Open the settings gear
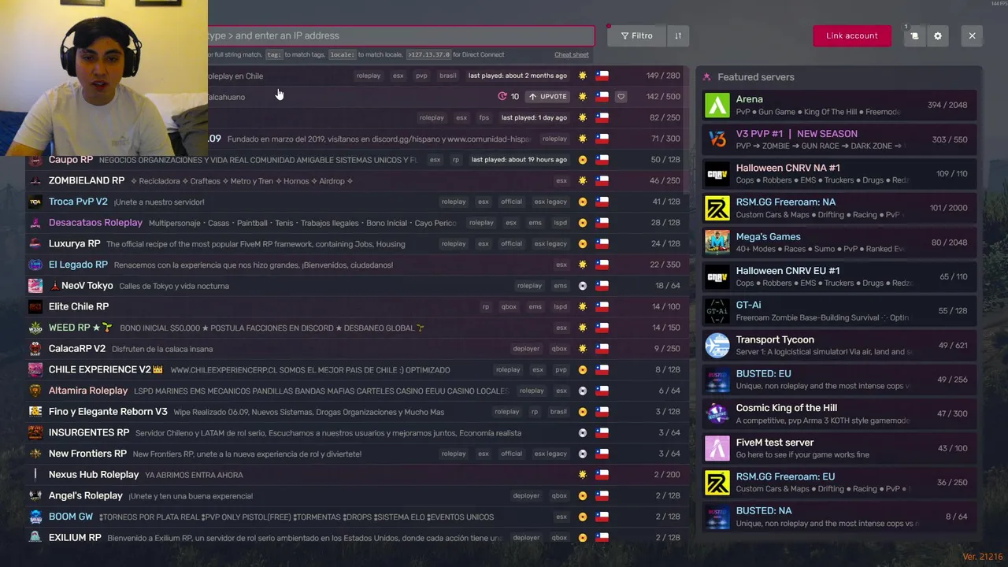Viewport: 1008px width, 567px height. 937,35
